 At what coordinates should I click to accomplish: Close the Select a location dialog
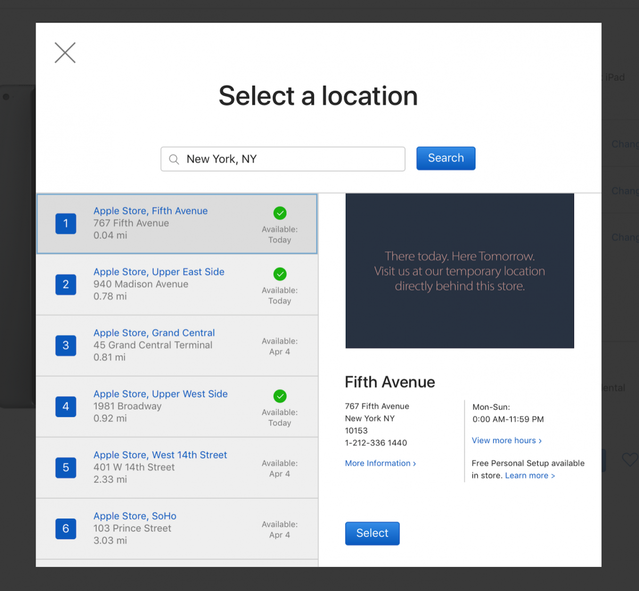click(x=64, y=53)
